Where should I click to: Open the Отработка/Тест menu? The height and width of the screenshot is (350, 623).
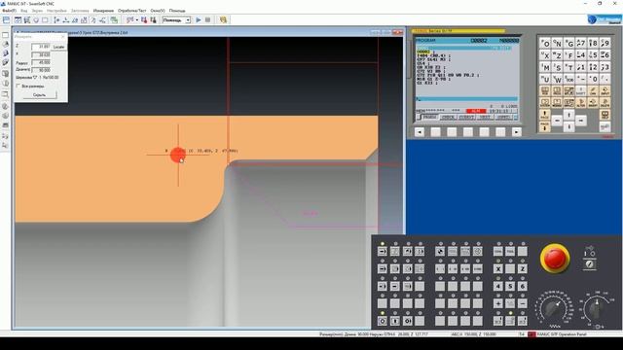tap(132, 11)
